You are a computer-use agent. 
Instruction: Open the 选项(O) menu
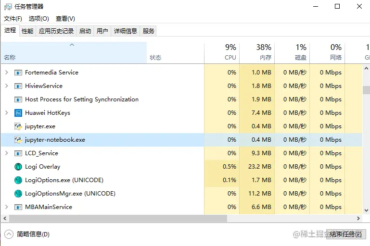[38, 19]
